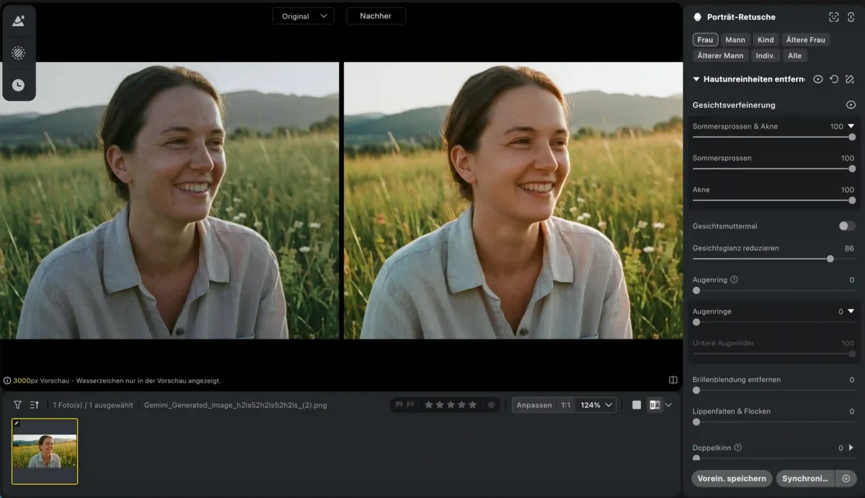This screenshot has height=498, width=865.
Task: Toggle visibility eye for Gesichtsverfeinerung
Action: 851,105
